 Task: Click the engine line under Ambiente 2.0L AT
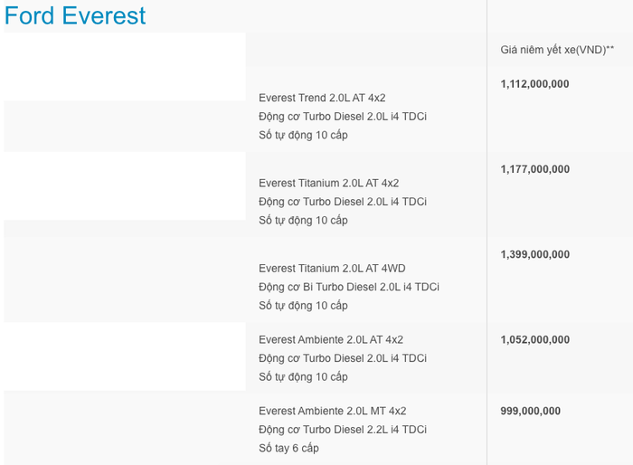(342, 358)
